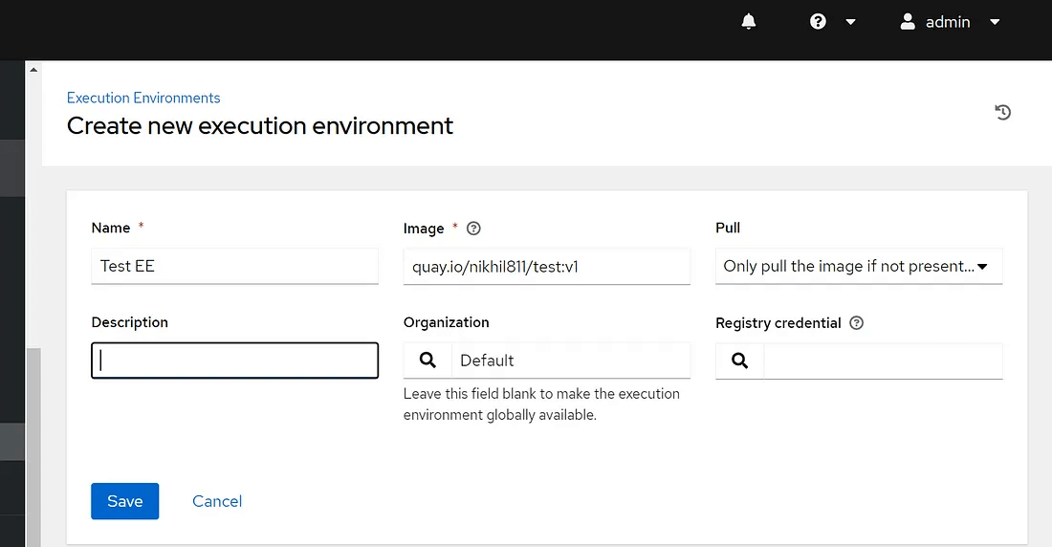Image resolution: width=1052 pixels, height=547 pixels.
Task: Click the Name field containing Test EE
Action: [x=234, y=266]
